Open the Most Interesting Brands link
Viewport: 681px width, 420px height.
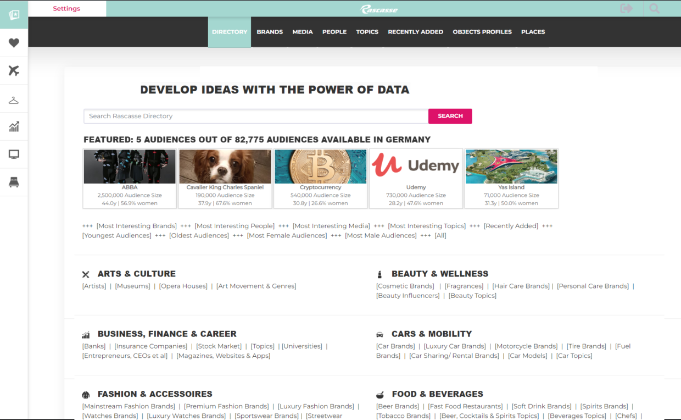coord(137,226)
